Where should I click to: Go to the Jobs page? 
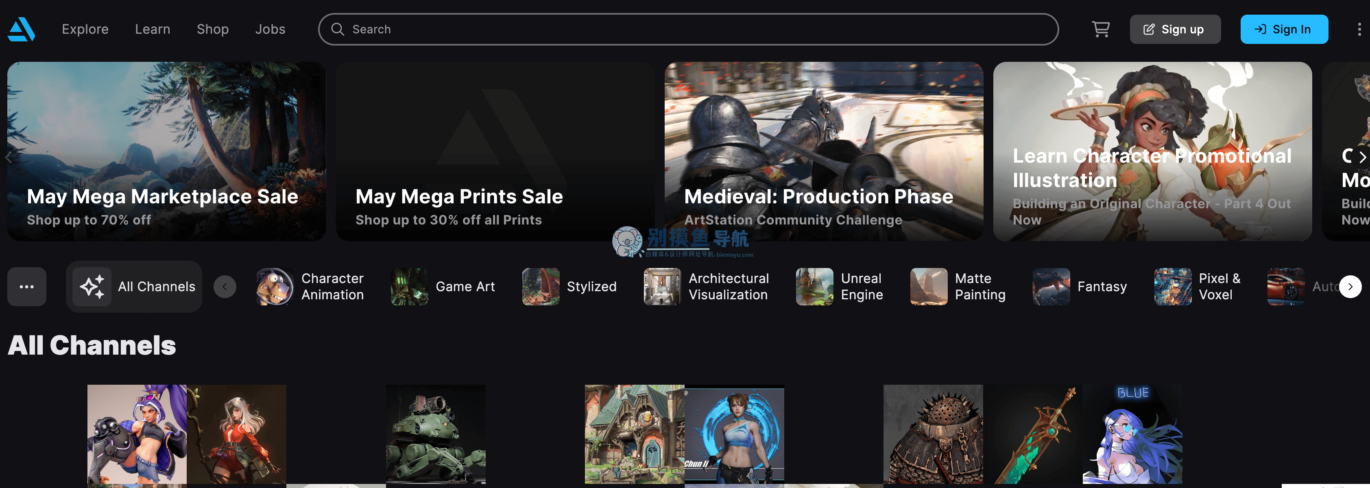click(270, 29)
